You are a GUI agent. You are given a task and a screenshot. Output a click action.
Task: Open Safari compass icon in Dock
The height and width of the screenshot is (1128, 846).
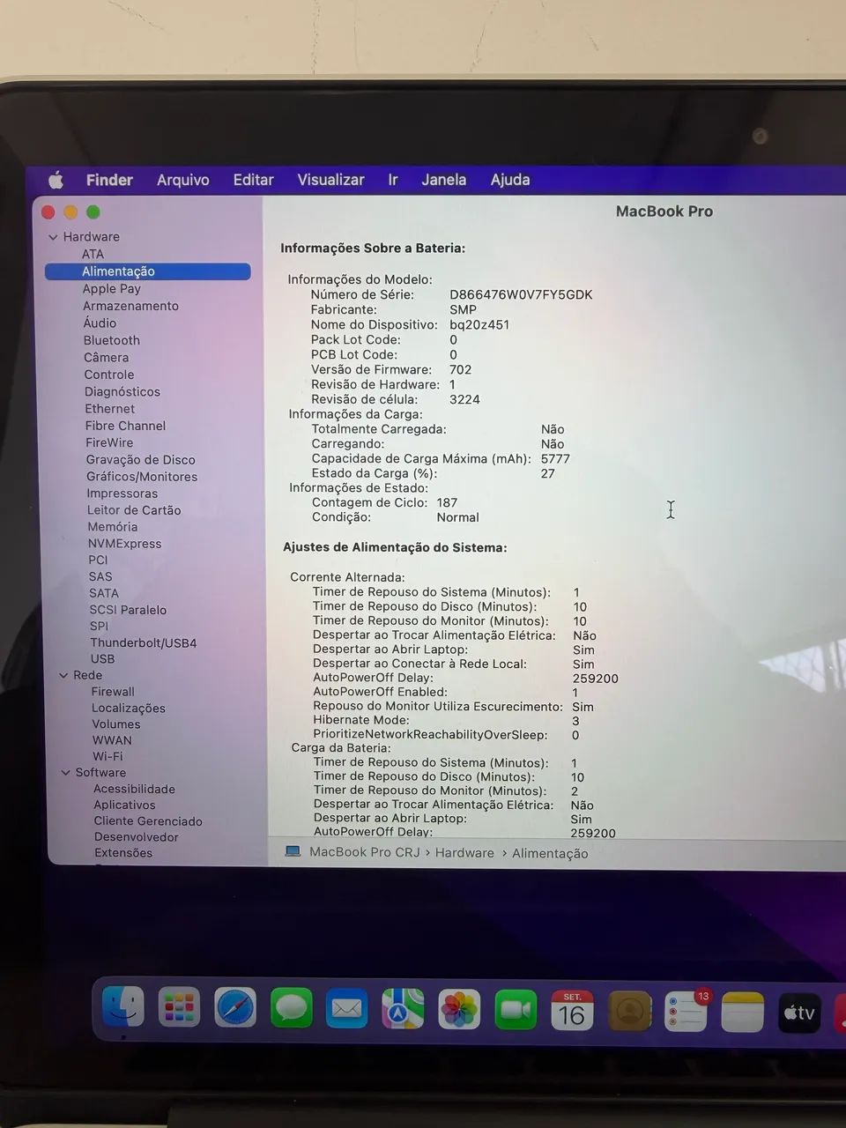[235, 1008]
